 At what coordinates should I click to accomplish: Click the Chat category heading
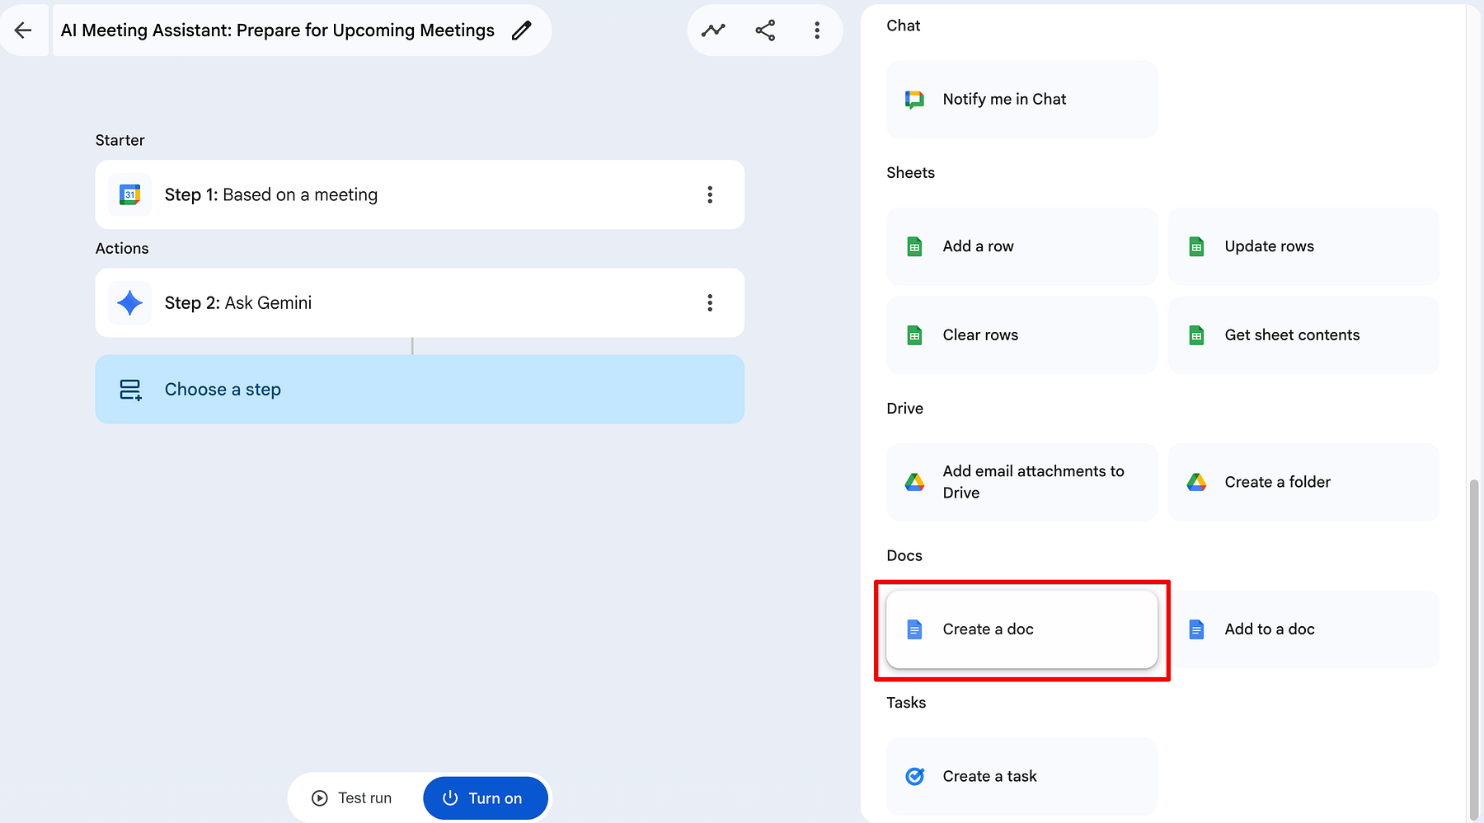coord(904,26)
